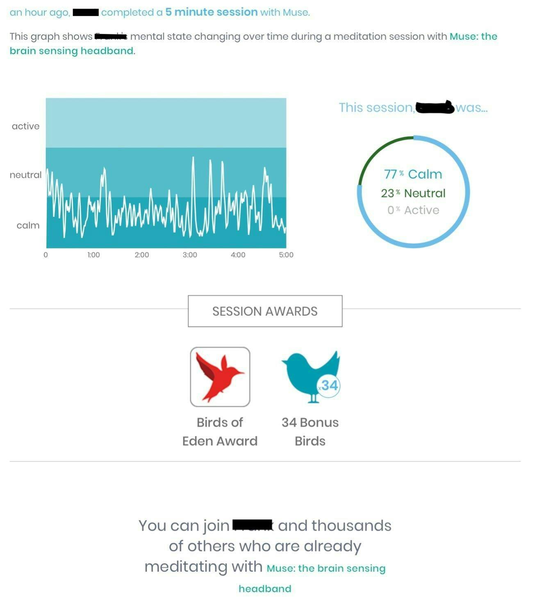Click the 'calm' axis label
The width and height of the screenshot is (546, 615).
click(28, 225)
